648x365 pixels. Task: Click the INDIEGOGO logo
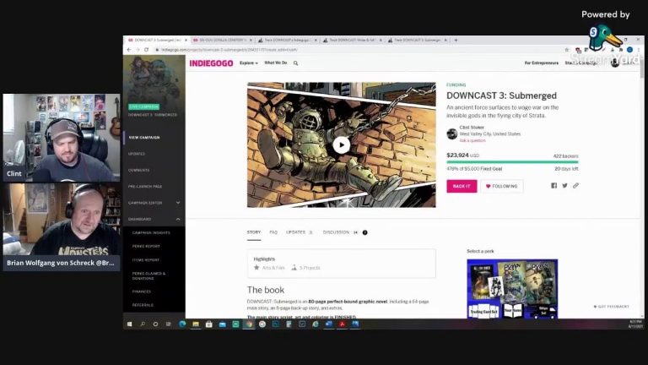pos(211,63)
